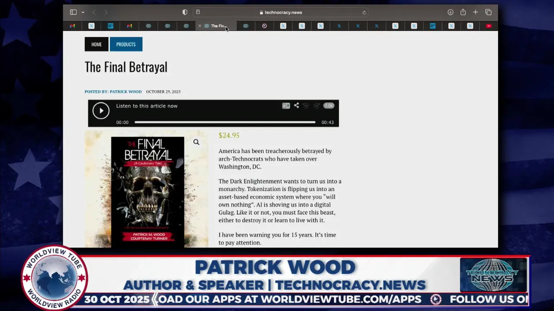Open the Safari share menu
Screen dimensions: 554x311
click(x=463, y=12)
